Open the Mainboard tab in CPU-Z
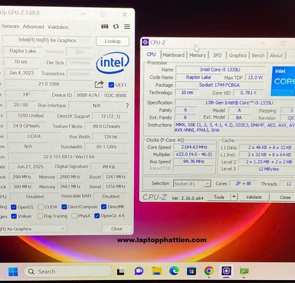Screen dimensions: 295x283 tap(174, 55)
